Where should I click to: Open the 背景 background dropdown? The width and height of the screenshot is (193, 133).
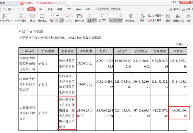pyautogui.click(x=143, y=18)
